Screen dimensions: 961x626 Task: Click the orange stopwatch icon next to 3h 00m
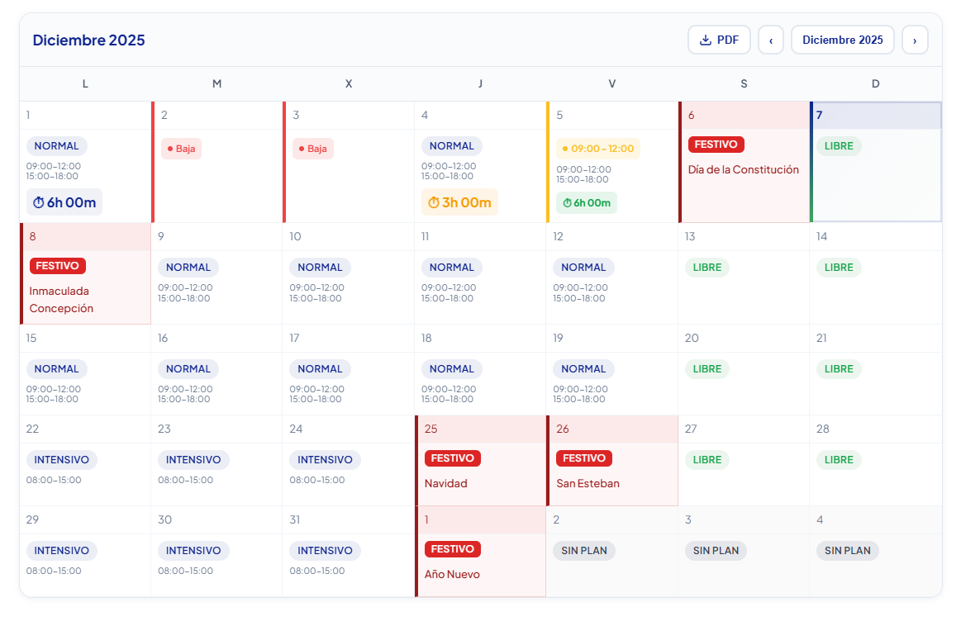(x=434, y=202)
